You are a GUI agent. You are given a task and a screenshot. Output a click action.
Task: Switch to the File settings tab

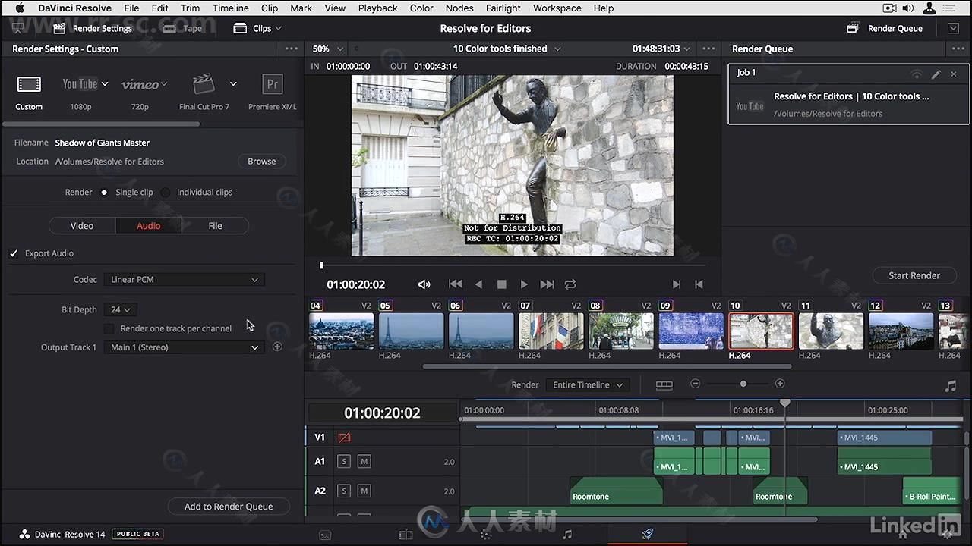click(x=215, y=226)
